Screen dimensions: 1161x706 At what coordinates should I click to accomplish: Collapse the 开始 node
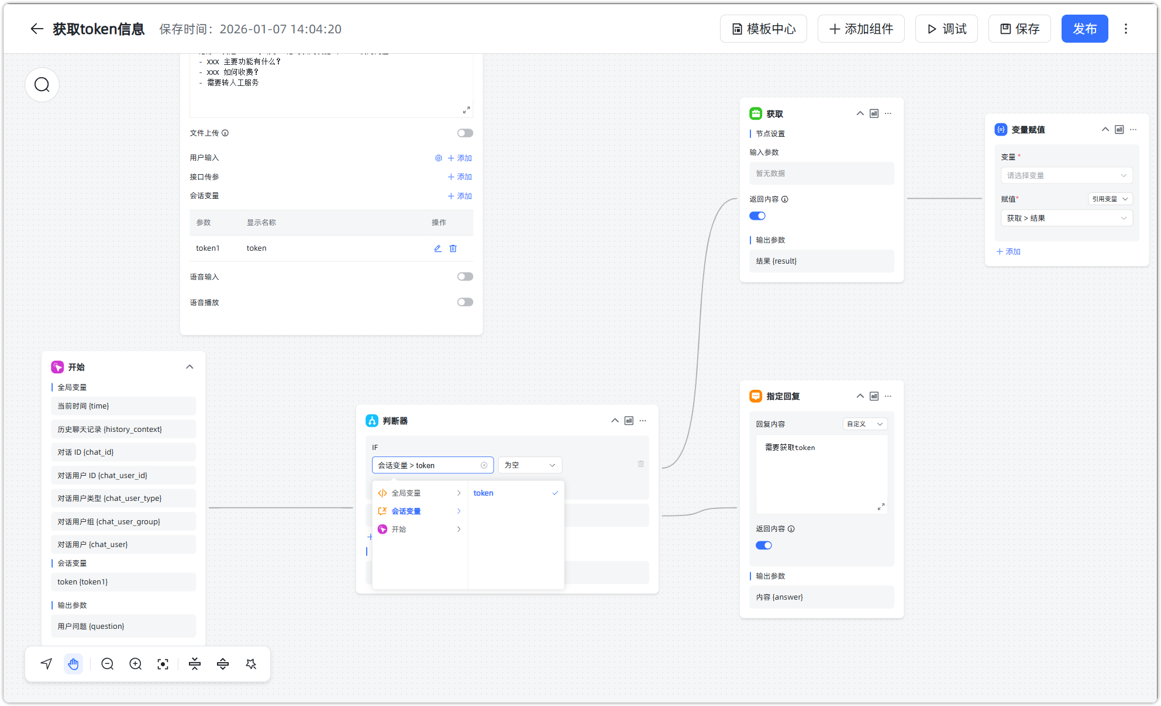pos(190,367)
